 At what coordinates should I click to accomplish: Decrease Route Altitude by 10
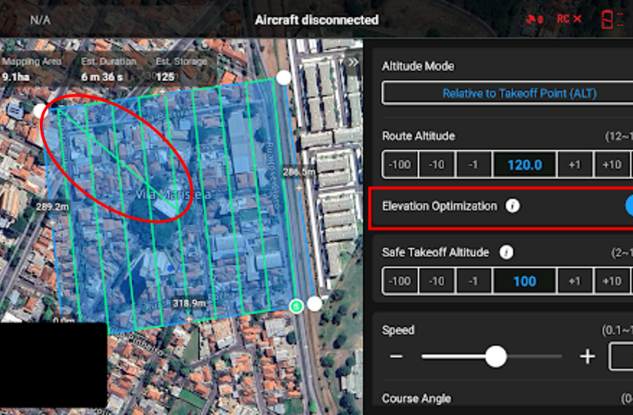437,165
